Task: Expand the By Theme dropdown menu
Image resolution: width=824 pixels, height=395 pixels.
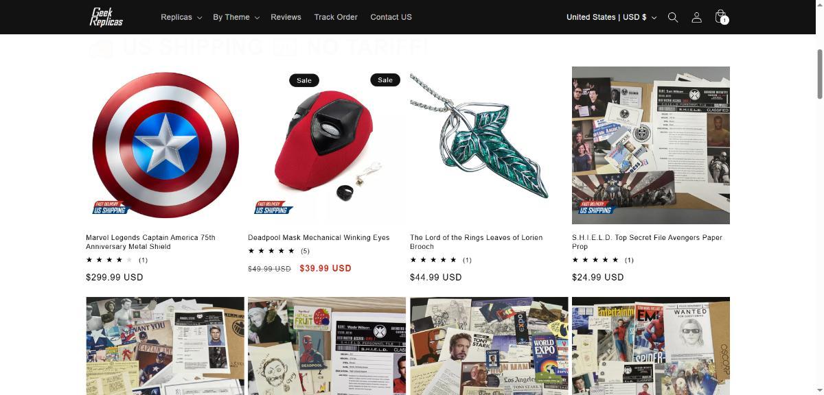Action: point(236,17)
